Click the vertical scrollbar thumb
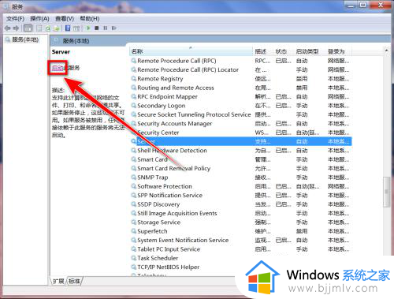 386,192
